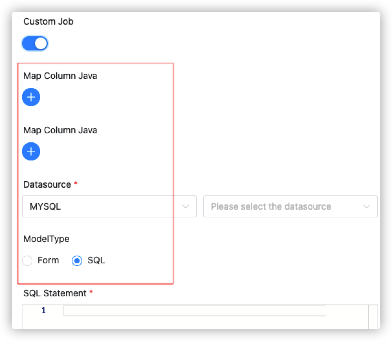Select the Form radio button under ModelType

[x=27, y=260]
